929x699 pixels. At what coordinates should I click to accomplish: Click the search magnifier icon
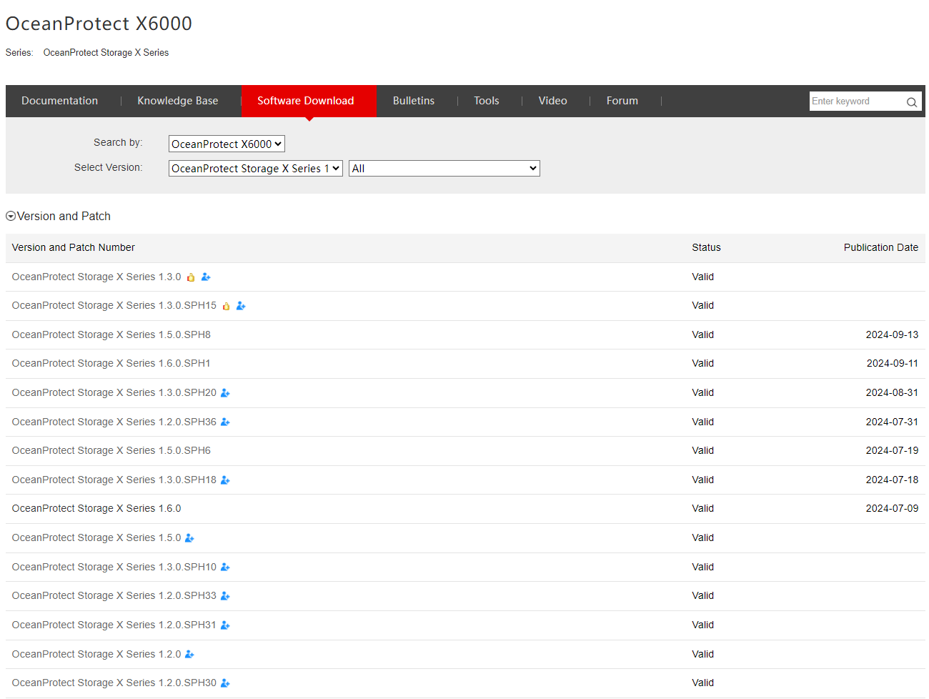tap(912, 101)
